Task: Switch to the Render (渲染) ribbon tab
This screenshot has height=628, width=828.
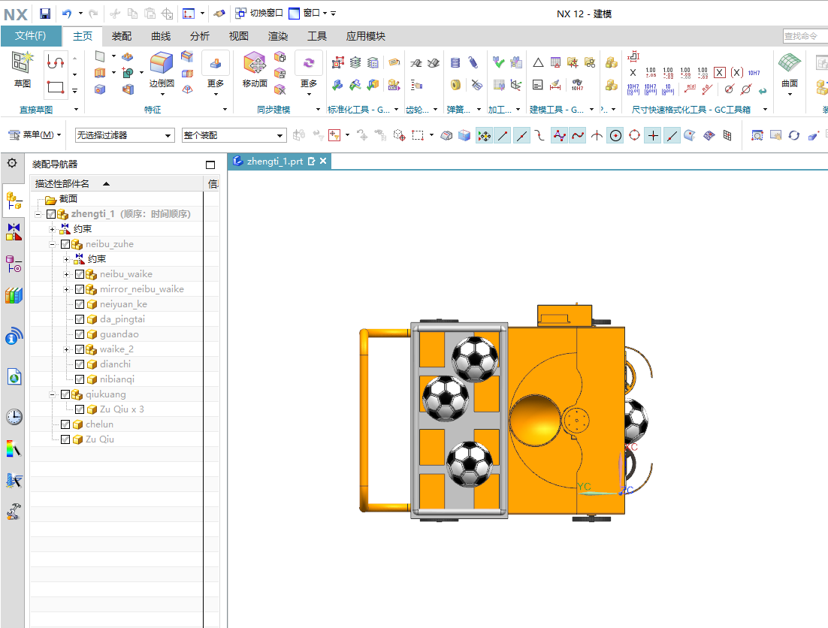Action: tap(278, 36)
